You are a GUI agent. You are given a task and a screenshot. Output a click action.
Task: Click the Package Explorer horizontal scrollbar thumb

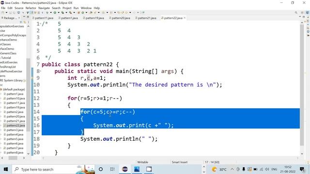(13, 158)
